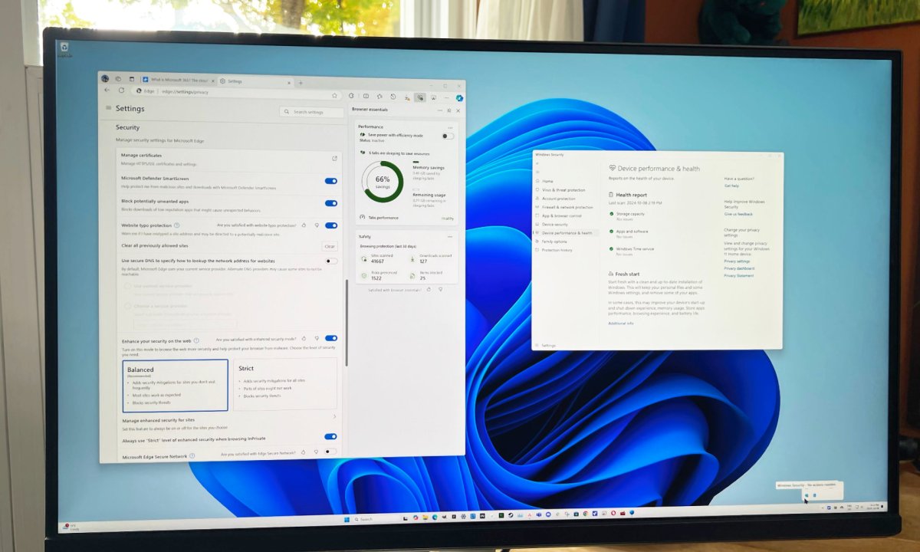Click the Get help link
920x552 pixels.
click(731, 186)
